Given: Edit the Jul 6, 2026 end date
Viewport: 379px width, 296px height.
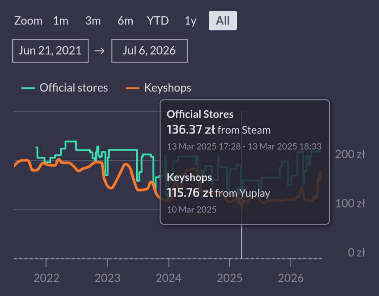Looking at the screenshot, I should [149, 51].
